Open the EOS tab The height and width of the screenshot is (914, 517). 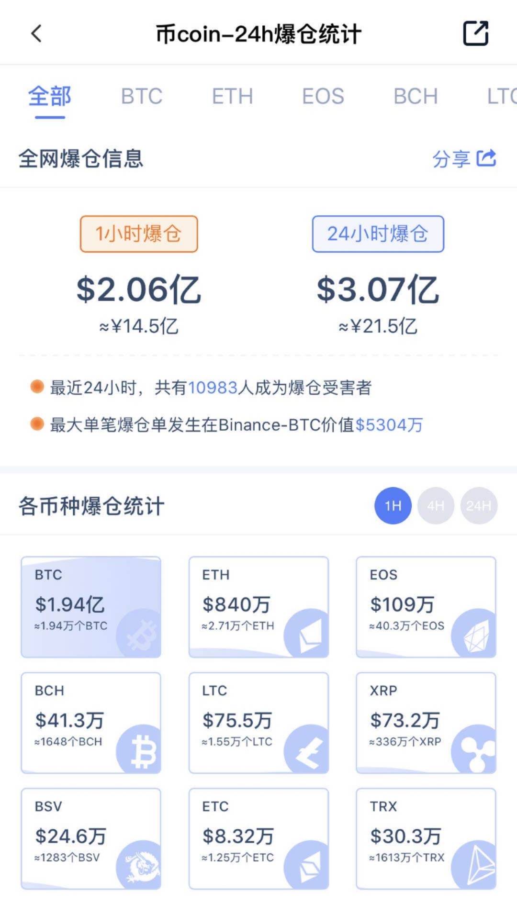point(323,96)
